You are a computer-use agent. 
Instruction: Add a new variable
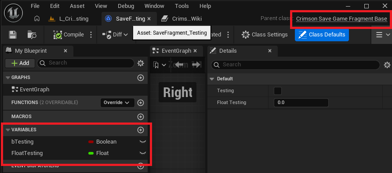tap(141, 130)
